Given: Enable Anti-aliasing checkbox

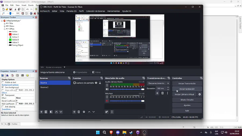Looking at the screenshot, I should click(x=3, y=106).
